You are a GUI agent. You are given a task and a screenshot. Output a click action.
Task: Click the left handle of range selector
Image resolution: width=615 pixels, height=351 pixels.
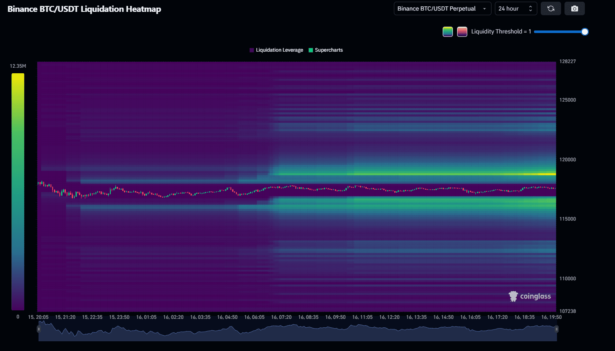click(39, 329)
